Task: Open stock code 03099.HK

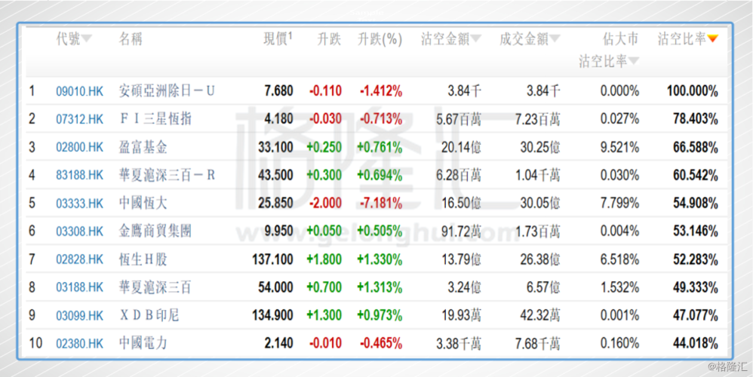Action: point(80,316)
